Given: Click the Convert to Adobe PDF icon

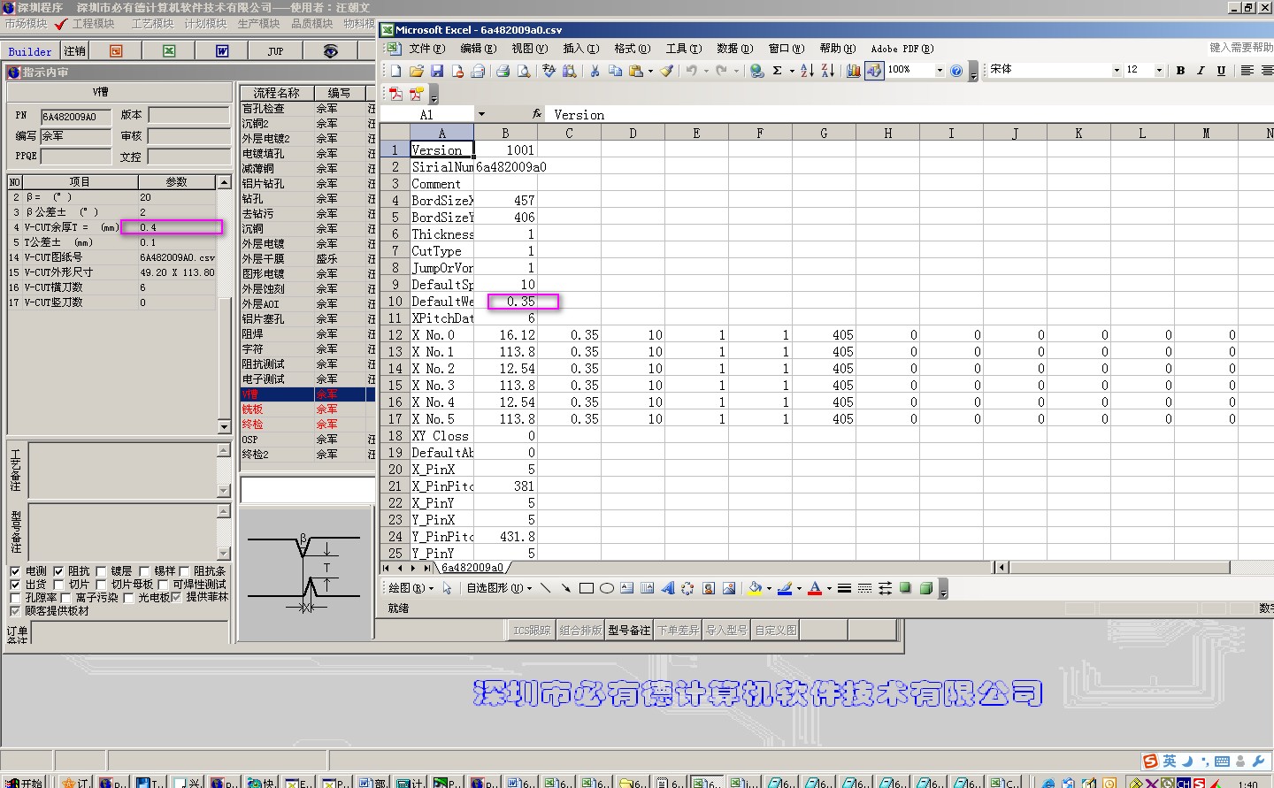Looking at the screenshot, I should click(395, 94).
